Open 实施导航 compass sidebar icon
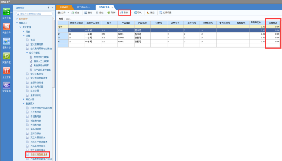Viewport: 282px width, 161px height. click(6, 56)
